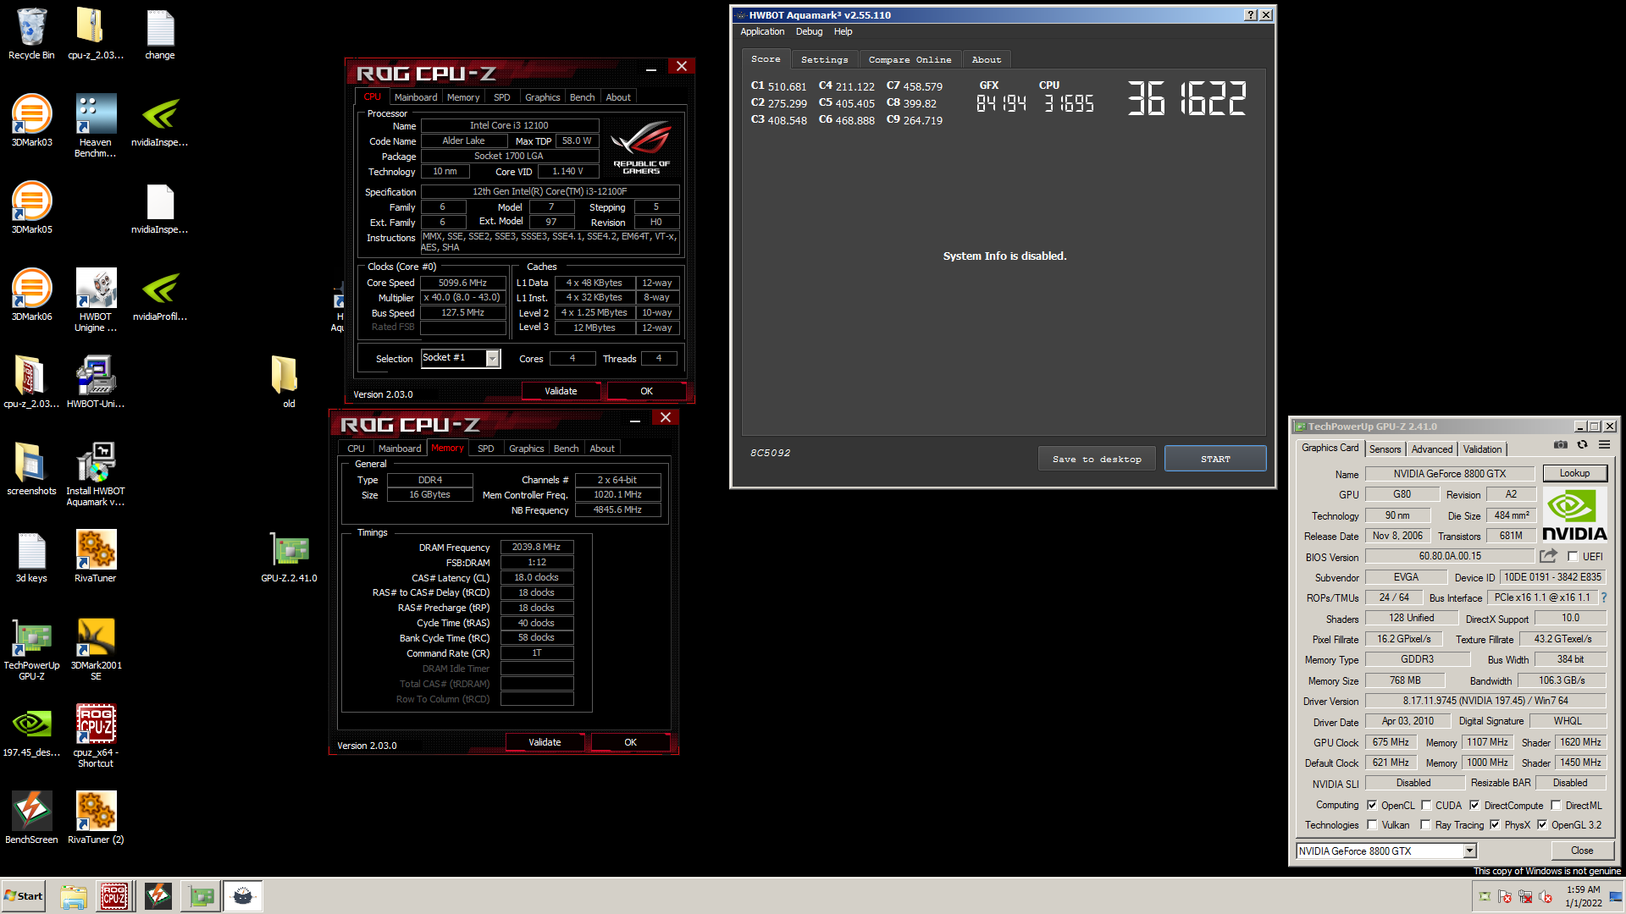Open the BenchScreen desktop icon

(x=31, y=818)
